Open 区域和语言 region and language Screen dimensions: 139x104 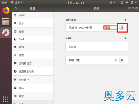(x=33, y=63)
